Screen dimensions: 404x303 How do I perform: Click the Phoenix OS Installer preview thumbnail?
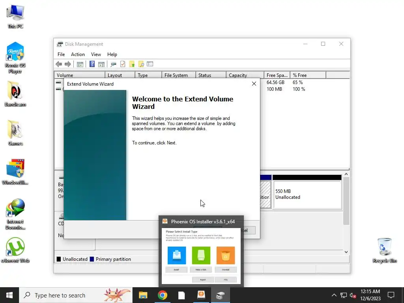point(201,256)
